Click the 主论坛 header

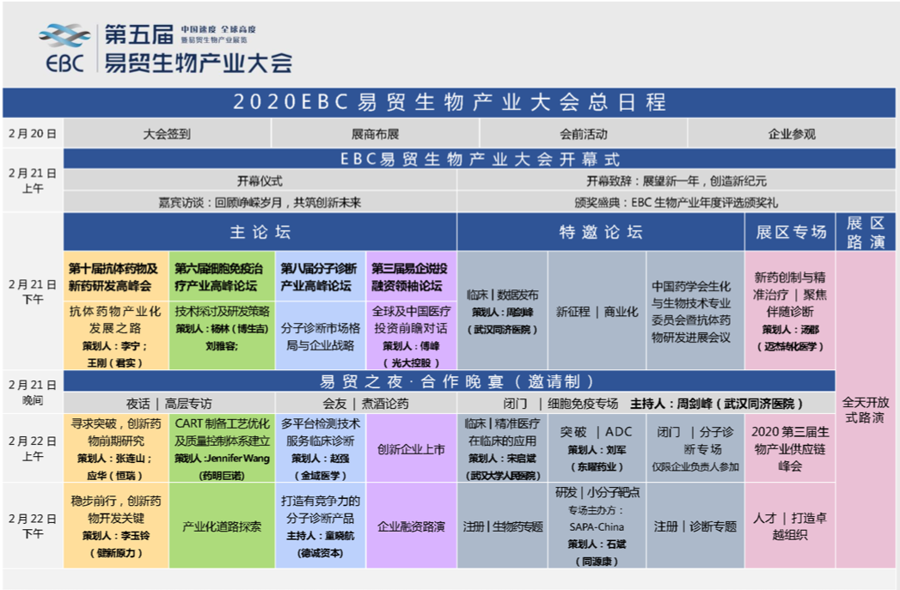pyautogui.click(x=260, y=232)
